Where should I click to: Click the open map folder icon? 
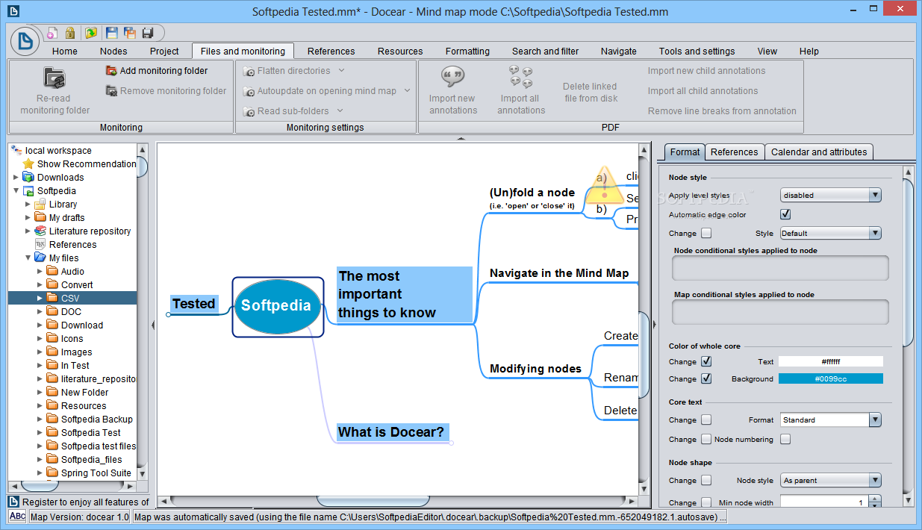(91, 33)
